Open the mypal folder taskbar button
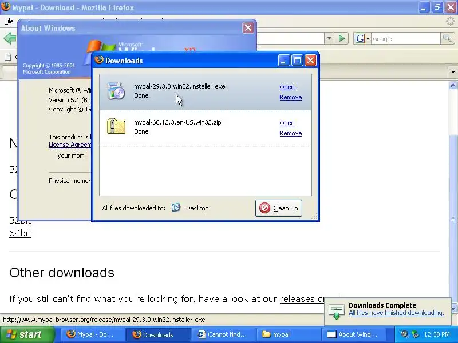 [x=289, y=334]
